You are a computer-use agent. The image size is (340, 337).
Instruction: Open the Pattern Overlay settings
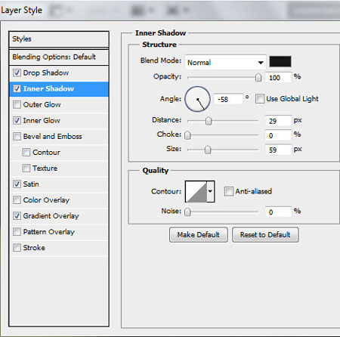49,232
